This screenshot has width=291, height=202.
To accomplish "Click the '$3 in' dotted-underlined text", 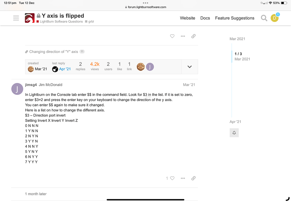I will [147, 95].
